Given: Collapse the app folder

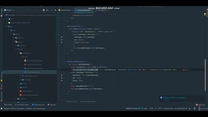Looking at the screenshot, I should (x=9, y=30).
